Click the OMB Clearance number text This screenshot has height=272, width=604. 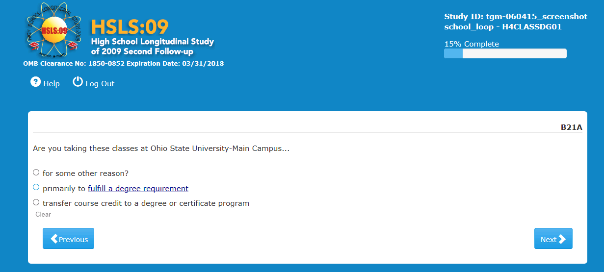(x=123, y=64)
